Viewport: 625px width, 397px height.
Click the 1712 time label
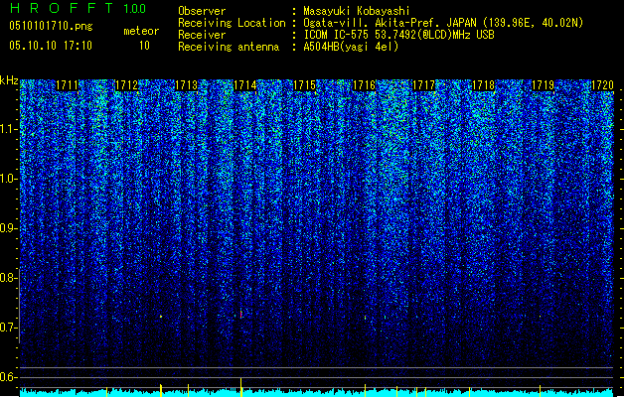(126, 85)
